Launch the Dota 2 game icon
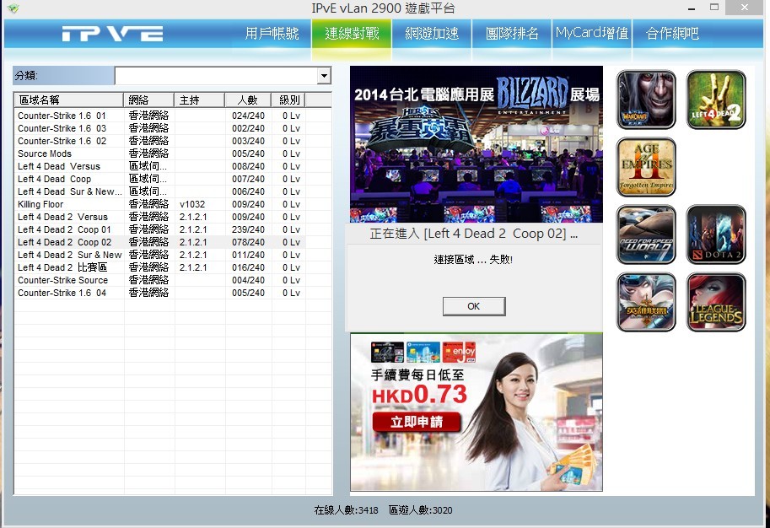 point(716,234)
